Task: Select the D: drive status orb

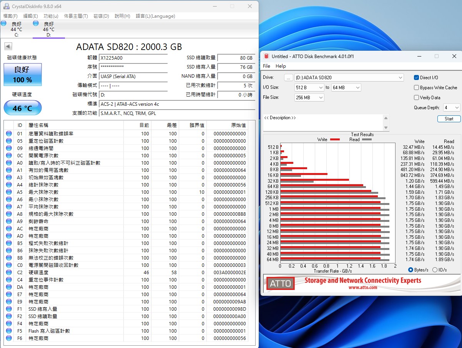Action: pyautogui.click(x=36, y=23)
